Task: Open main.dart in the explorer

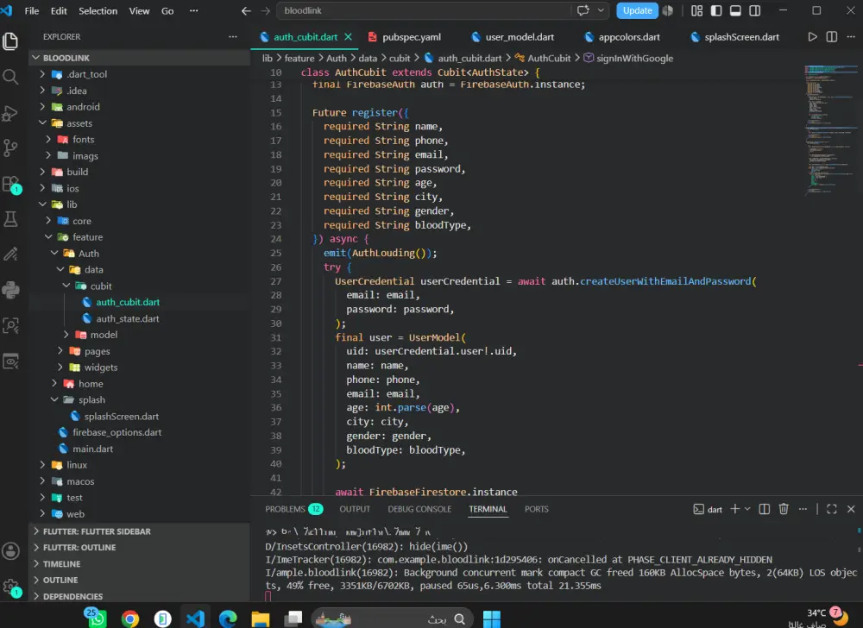Action: coord(92,449)
